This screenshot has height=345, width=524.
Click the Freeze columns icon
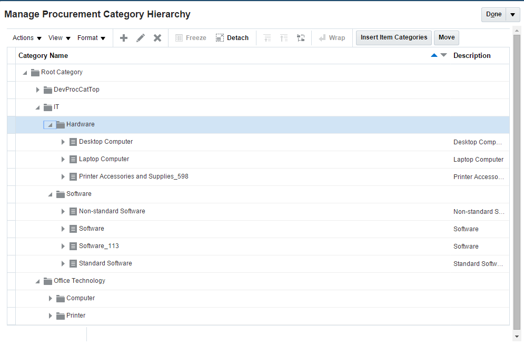click(x=179, y=37)
